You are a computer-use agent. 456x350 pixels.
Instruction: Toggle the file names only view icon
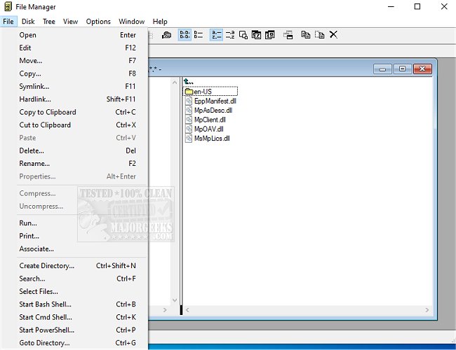(x=185, y=35)
